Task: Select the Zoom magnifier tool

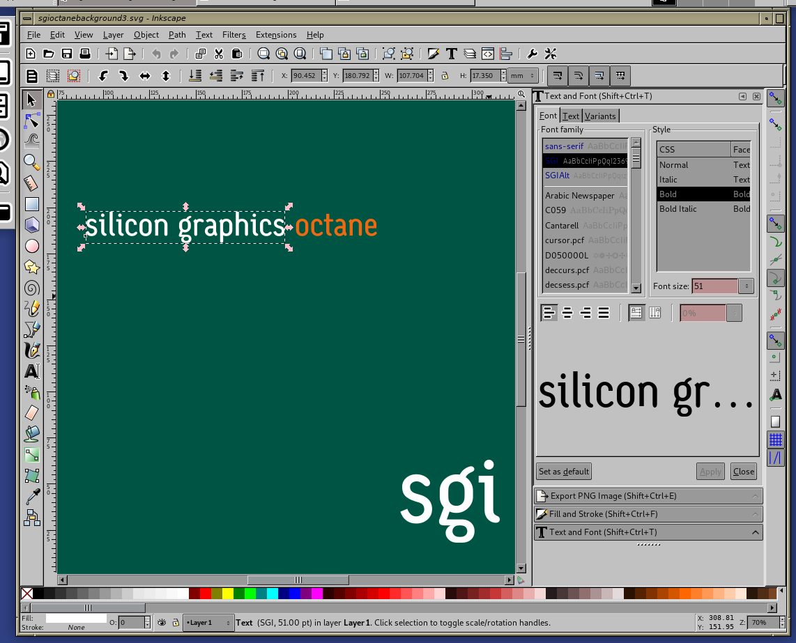Action: pyautogui.click(x=31, y=162)
